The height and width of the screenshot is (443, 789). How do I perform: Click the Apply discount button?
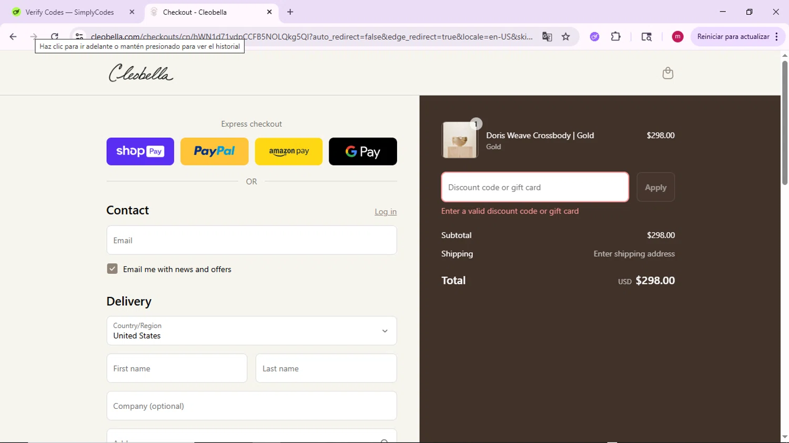(655, 187)
